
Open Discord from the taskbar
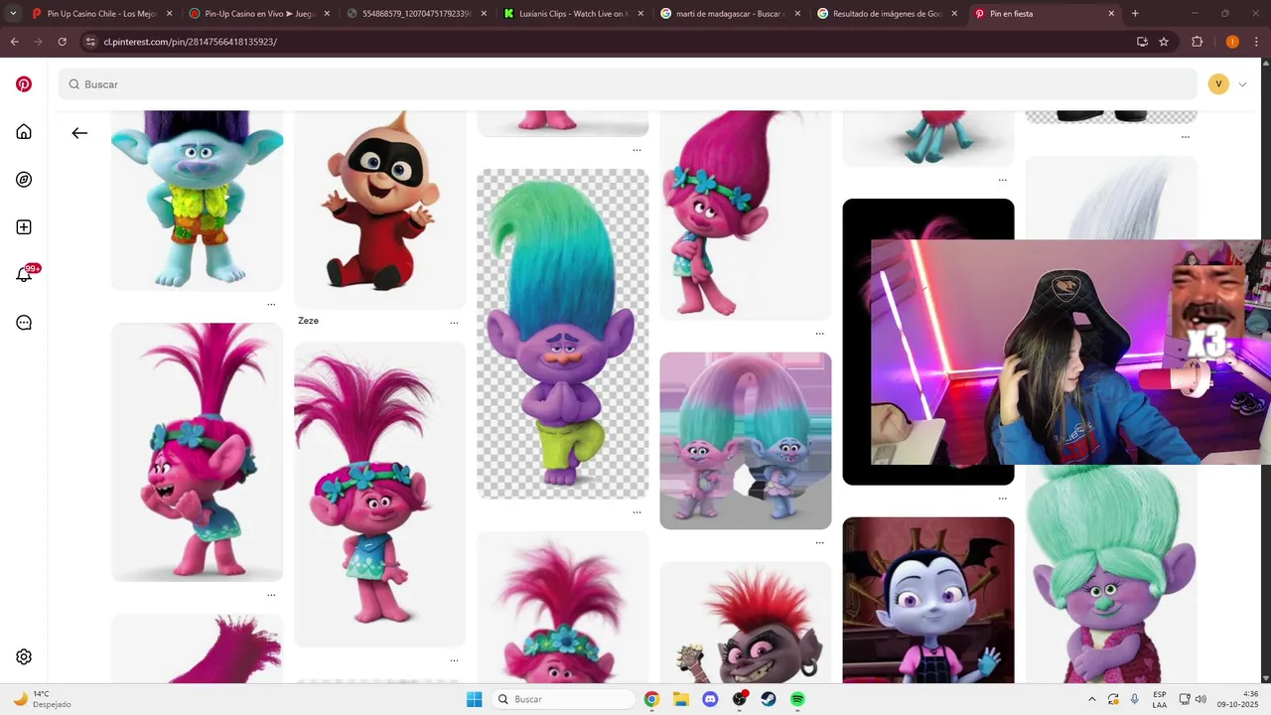[710, 699]
